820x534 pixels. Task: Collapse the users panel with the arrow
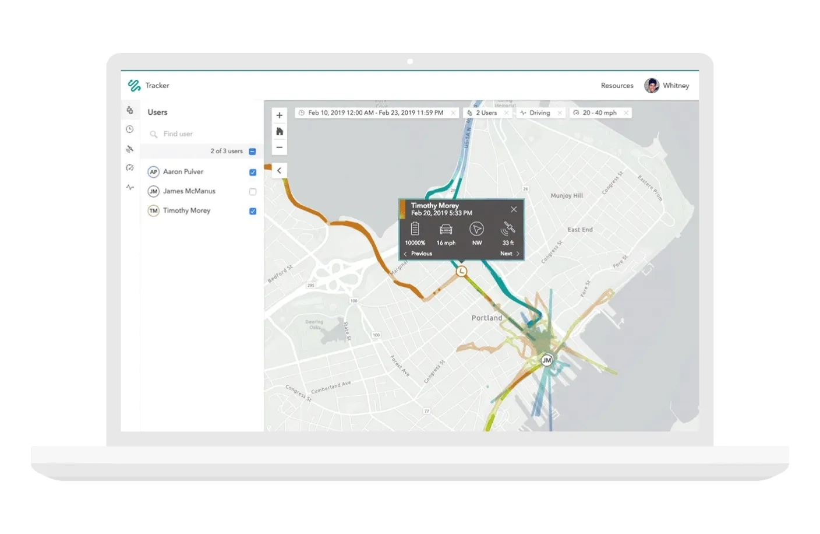click(279, 170)
